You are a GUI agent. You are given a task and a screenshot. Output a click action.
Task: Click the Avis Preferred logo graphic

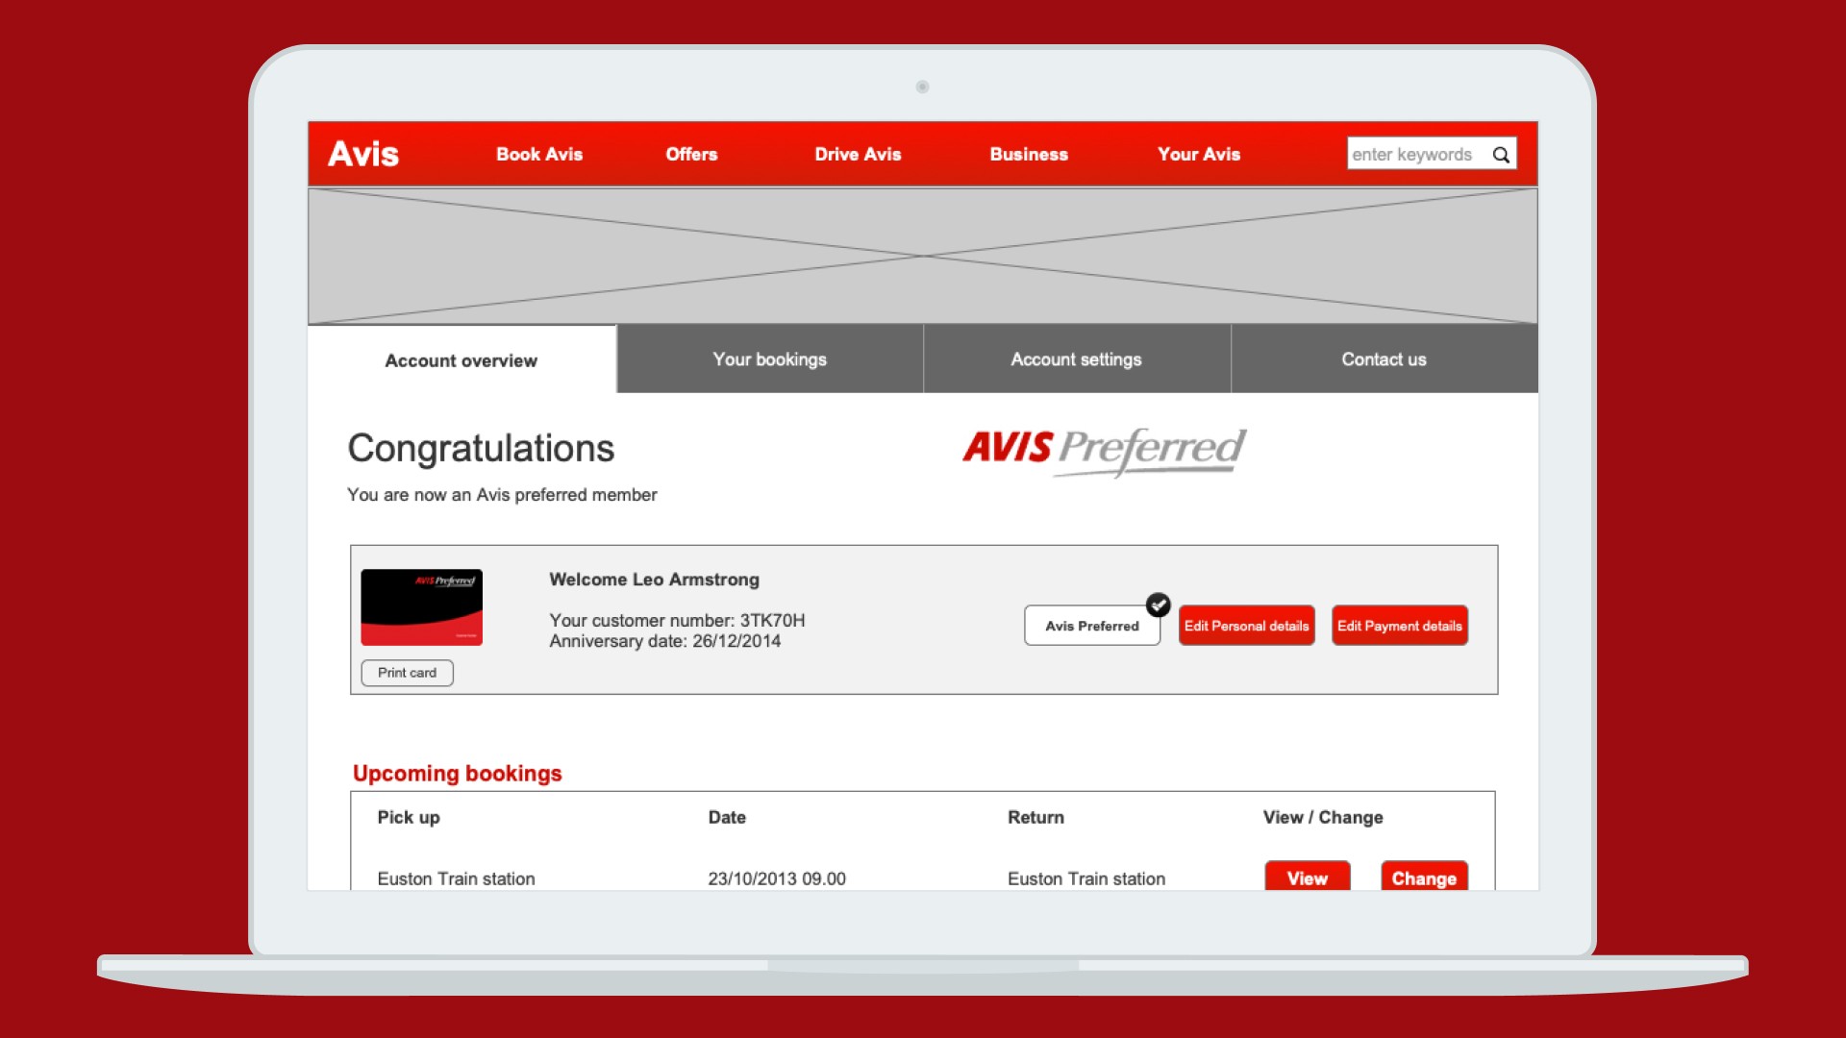click(1104, 451)
